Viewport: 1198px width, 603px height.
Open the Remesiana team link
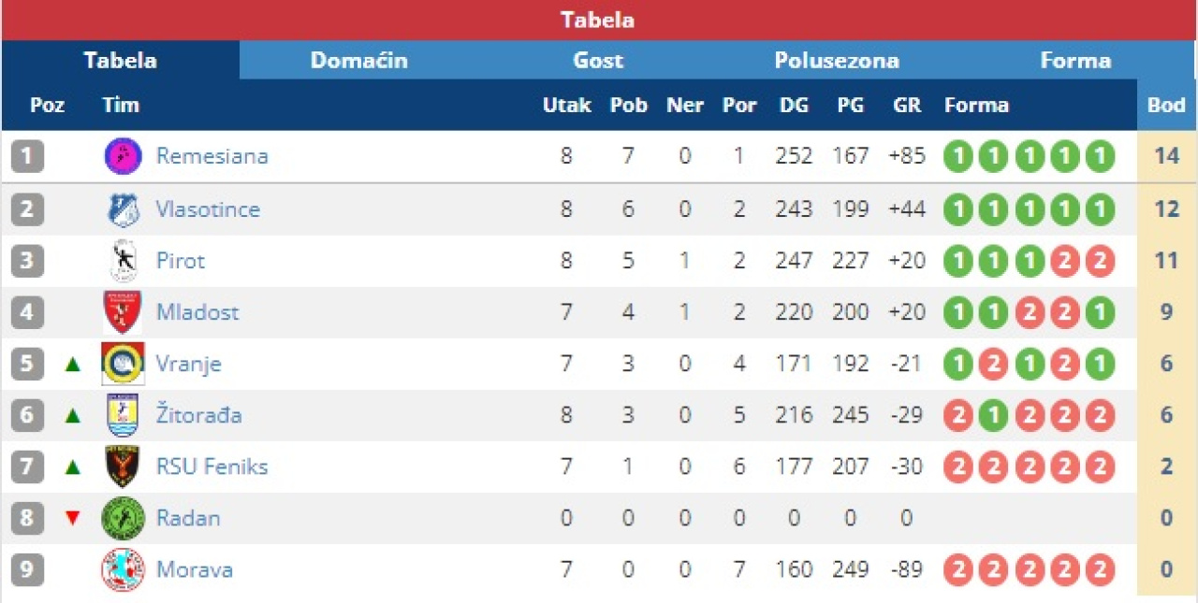212,156
